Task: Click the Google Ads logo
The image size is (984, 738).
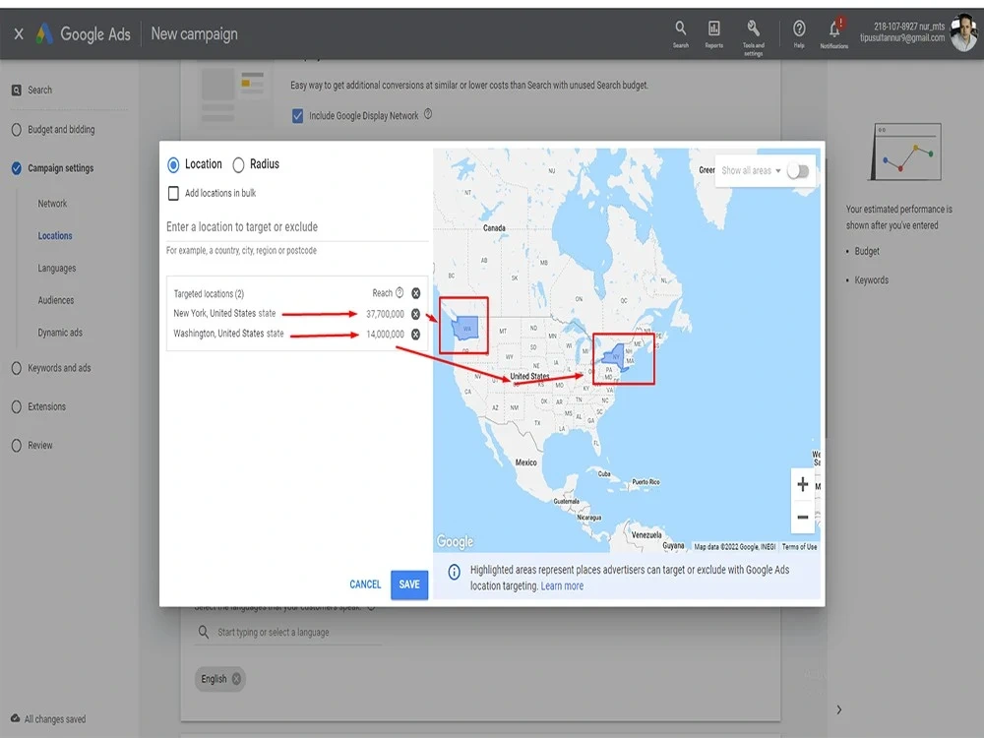Action: (x=44, y=33)
